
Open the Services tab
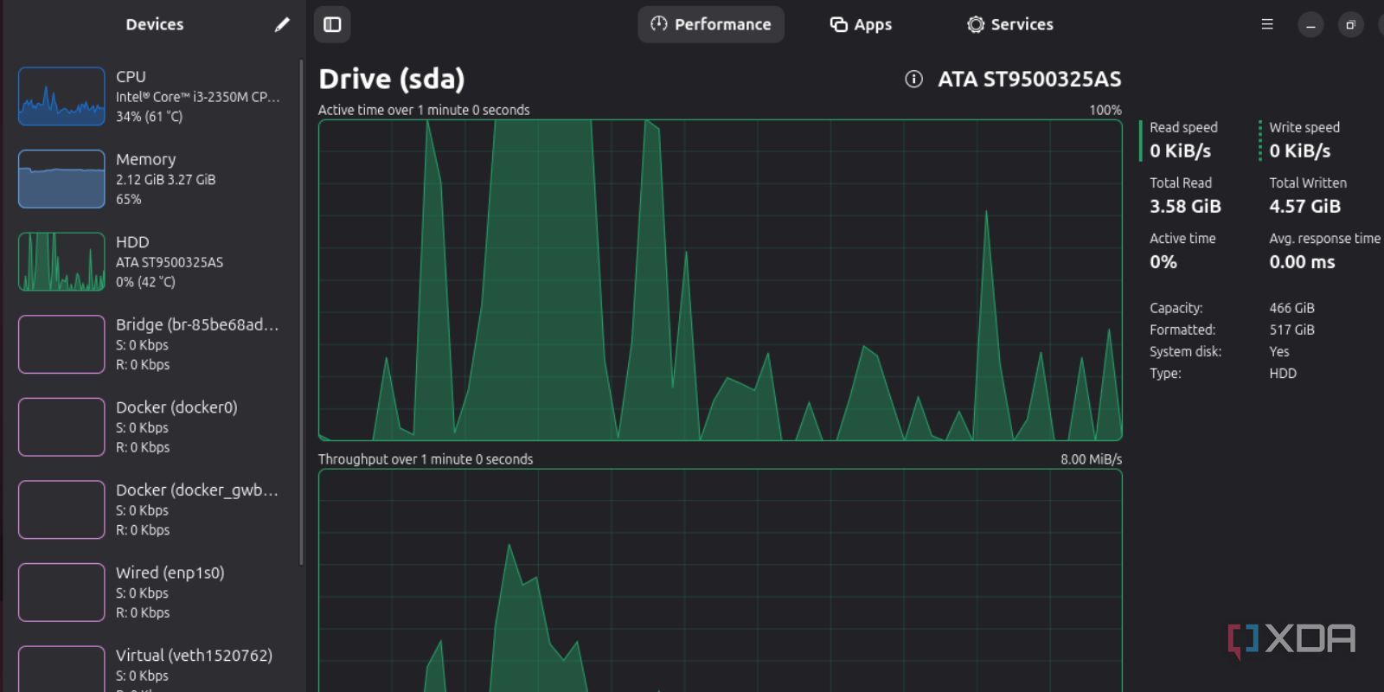tap(1010, 24)
